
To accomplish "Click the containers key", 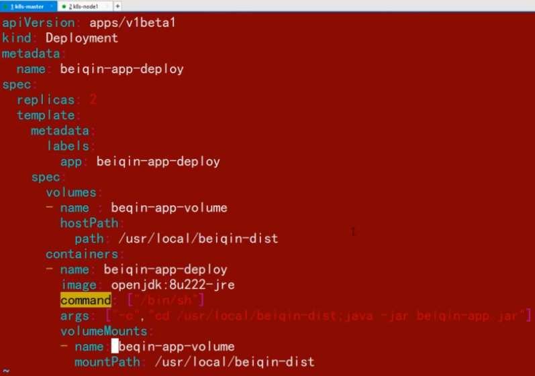I will click(82, 255).
